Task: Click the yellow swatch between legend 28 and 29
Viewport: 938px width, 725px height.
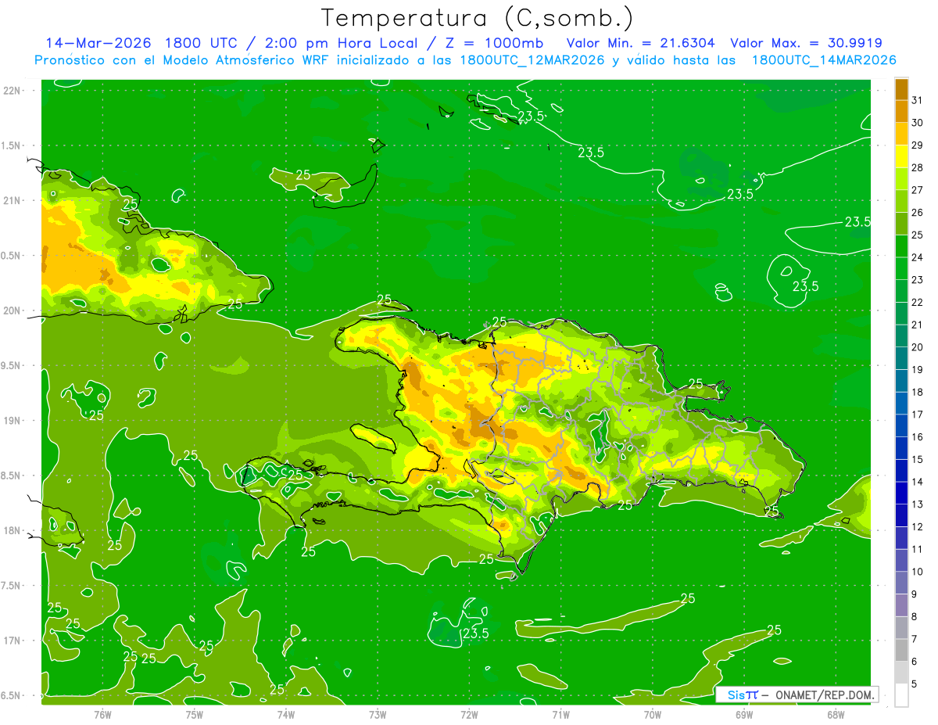Action: 901,156
